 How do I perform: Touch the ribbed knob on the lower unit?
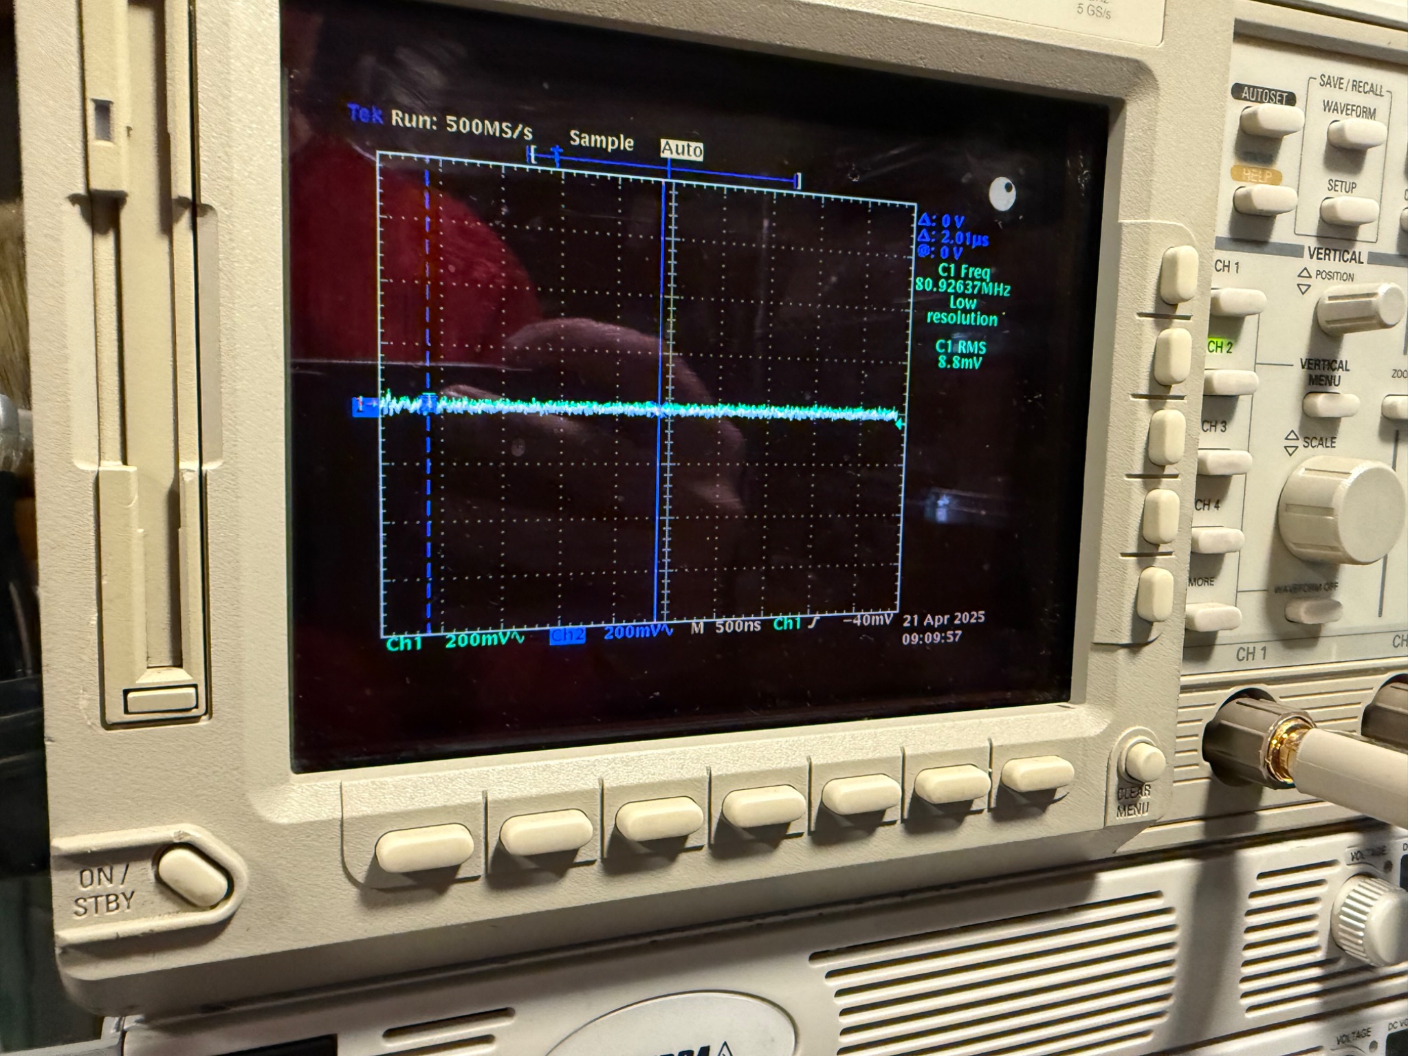point(1369,917)
